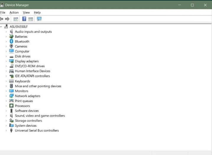Image resolution: width=212 pixels, height=155 pixels.
Task: Open the File menu
Action: pyautogui.click(x=3, y=12)
